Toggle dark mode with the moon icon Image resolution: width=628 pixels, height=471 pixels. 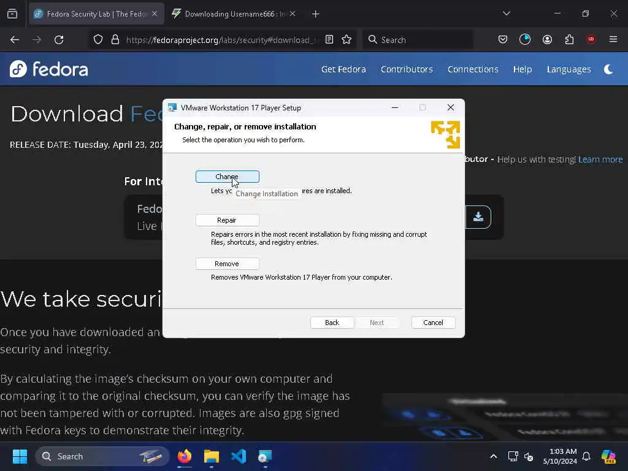[x=609, y=69]
